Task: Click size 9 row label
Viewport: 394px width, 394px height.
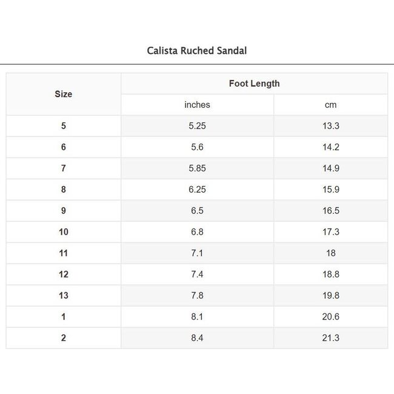Action: [x=64, y=210]
